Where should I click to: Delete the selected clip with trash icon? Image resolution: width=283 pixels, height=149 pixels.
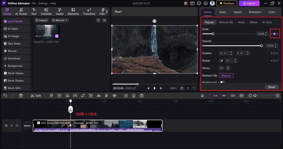(21, 95)
